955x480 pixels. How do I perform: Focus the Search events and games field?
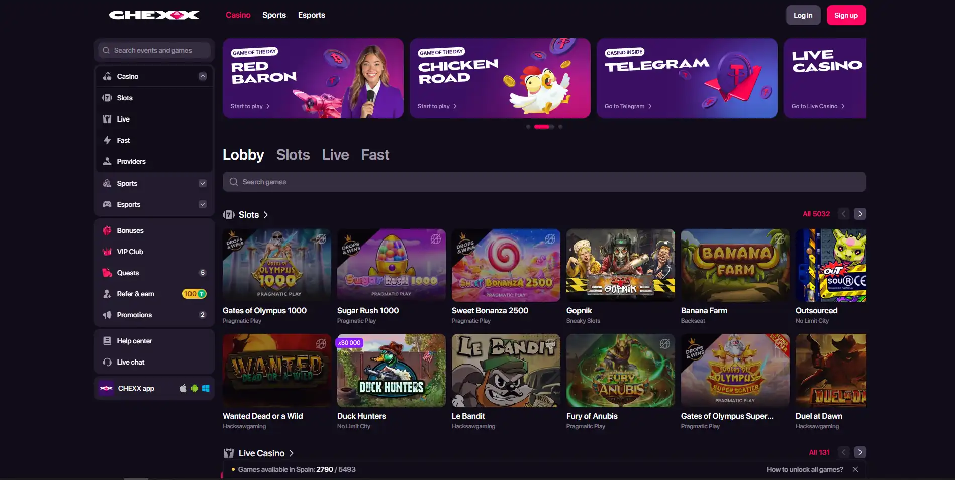pyautogui.click(x=154, y=50)
